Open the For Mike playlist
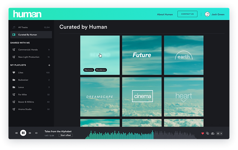The image size is (238, 150). 31,95
